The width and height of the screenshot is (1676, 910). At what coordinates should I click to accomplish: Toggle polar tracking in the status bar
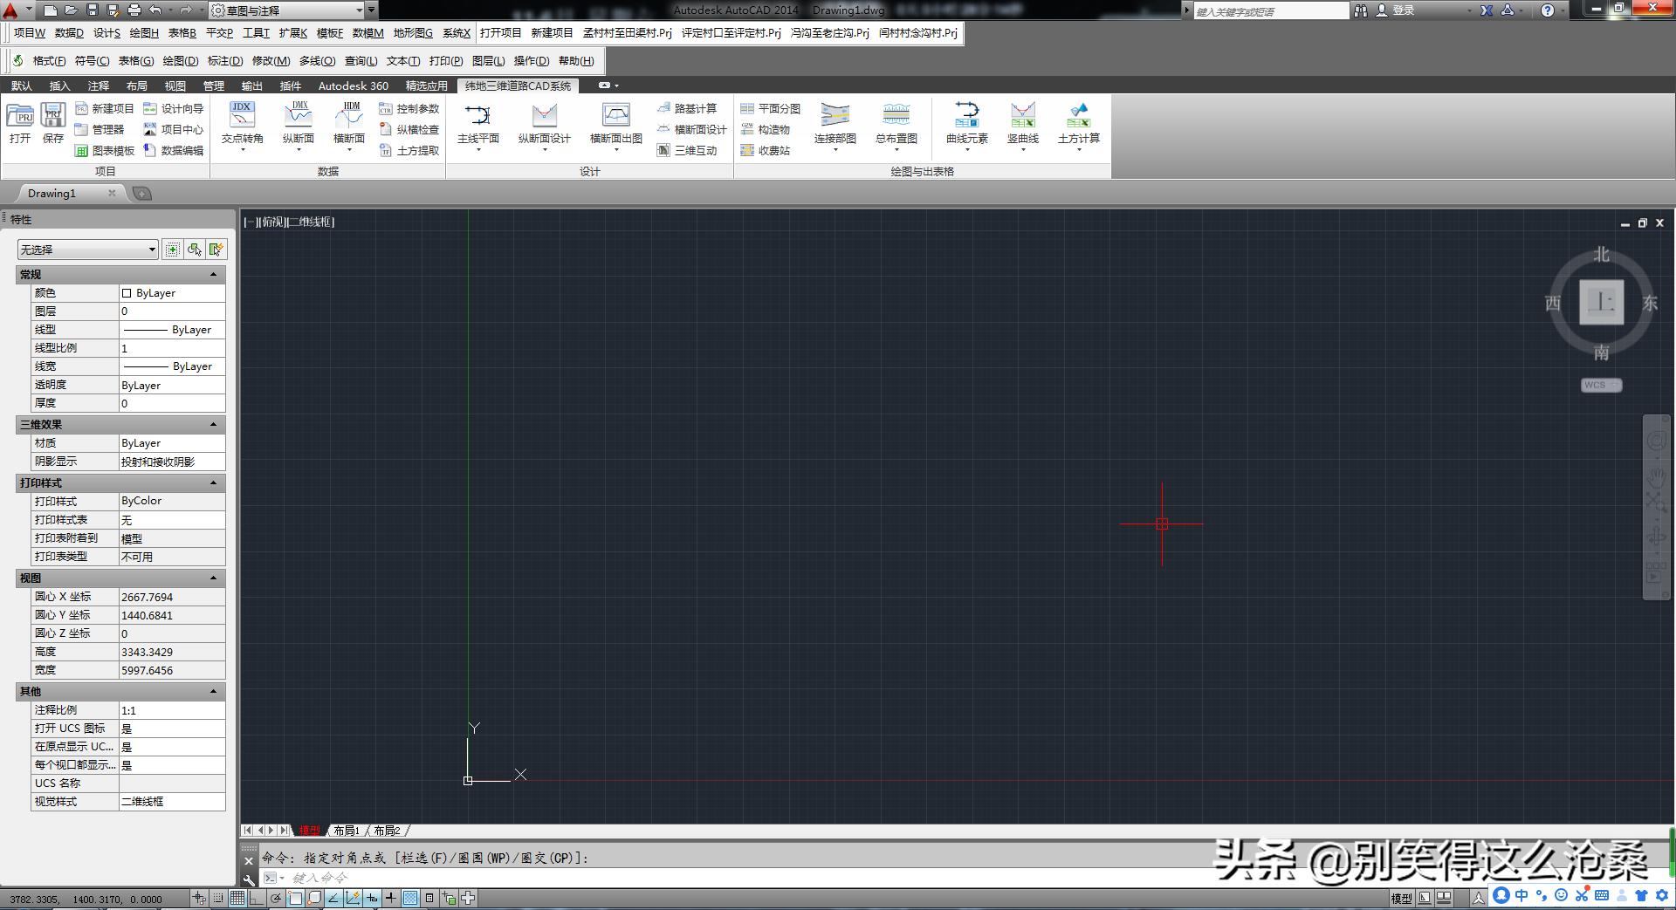coord(276,898)
